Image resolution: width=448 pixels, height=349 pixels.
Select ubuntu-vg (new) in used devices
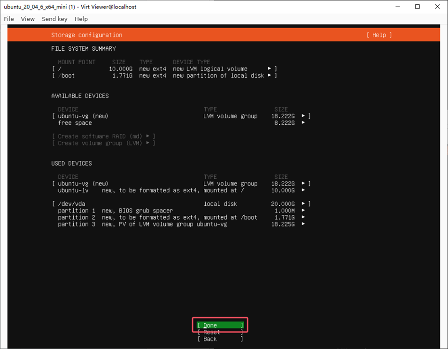pyautogui.click(x=181, y=183)
